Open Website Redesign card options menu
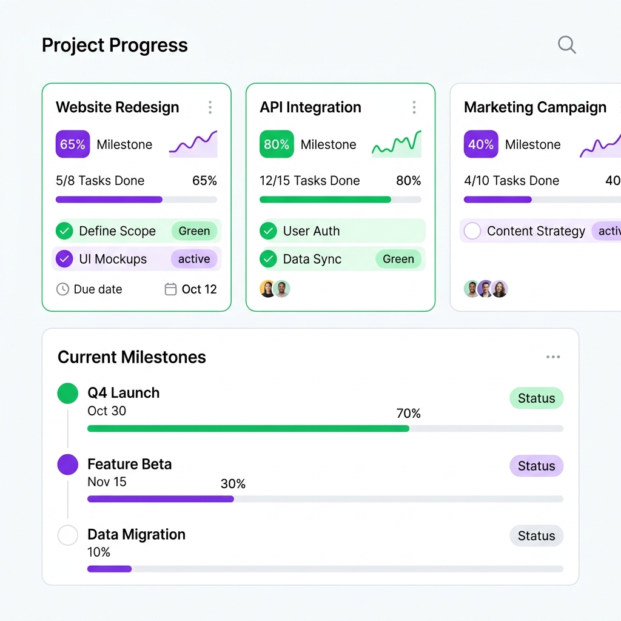 pyautogui.click(x=210, y=107)
